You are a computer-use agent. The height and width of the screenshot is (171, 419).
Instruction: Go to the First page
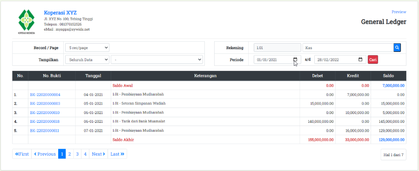point(22,154)
